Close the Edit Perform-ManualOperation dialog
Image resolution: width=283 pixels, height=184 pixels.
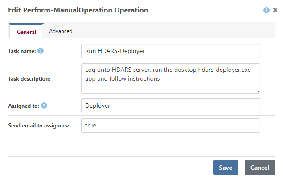(x=275, y=10)
